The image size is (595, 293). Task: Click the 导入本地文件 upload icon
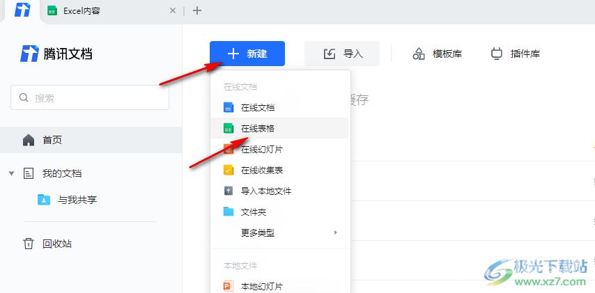tap(229, 191)
